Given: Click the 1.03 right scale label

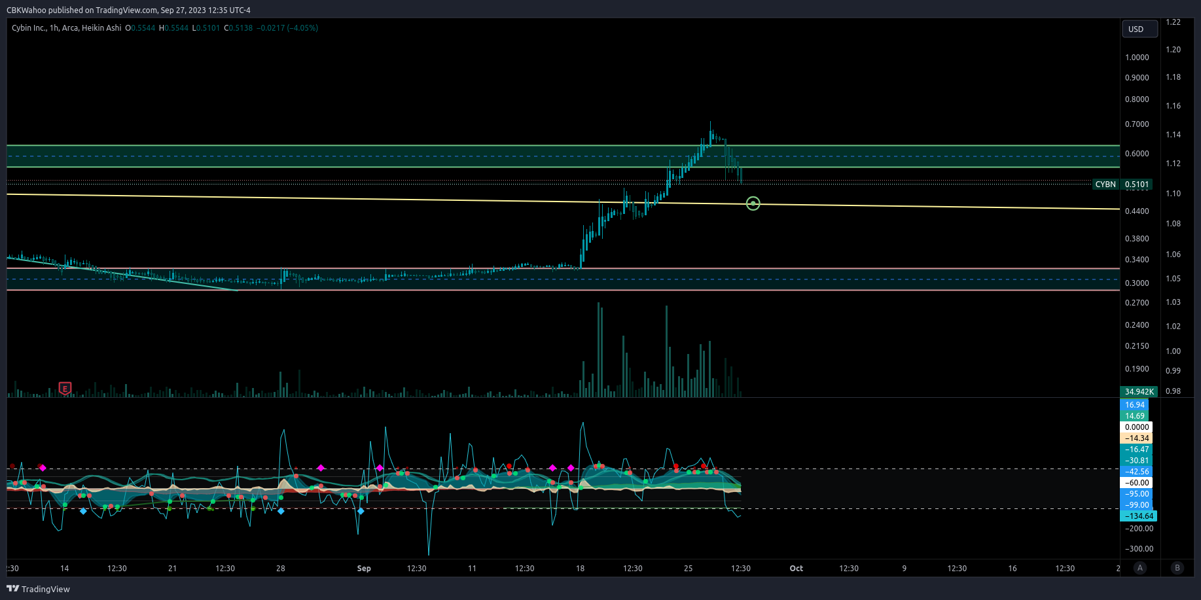Looking at the screenshot, I should point(1173,302).
